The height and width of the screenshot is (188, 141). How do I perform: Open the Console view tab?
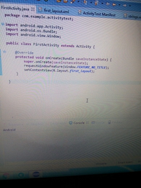tap(79, 123)
